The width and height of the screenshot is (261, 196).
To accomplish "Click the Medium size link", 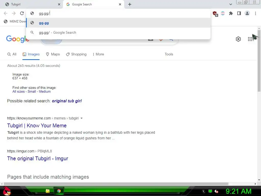I will point(45,92).
